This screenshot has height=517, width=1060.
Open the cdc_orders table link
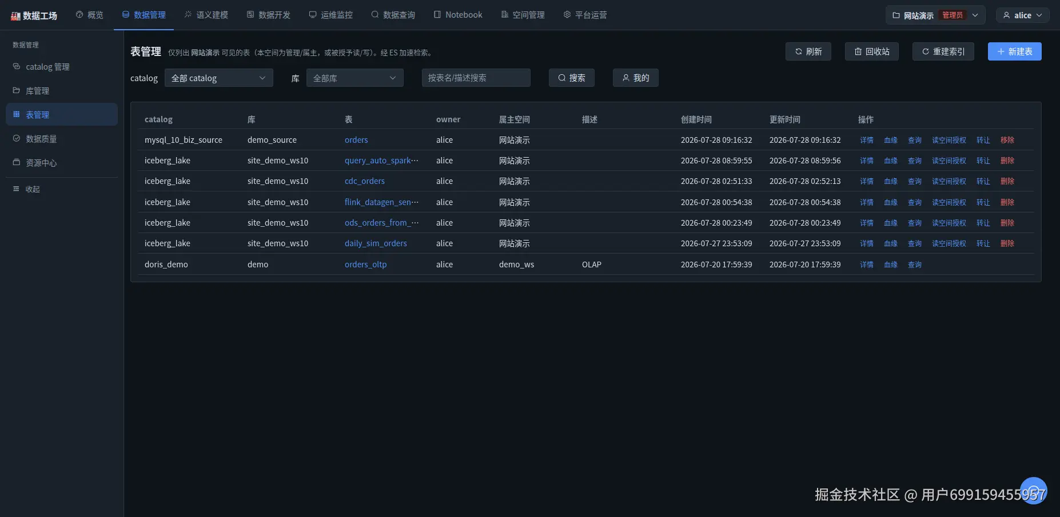click(x=365, y=181)
